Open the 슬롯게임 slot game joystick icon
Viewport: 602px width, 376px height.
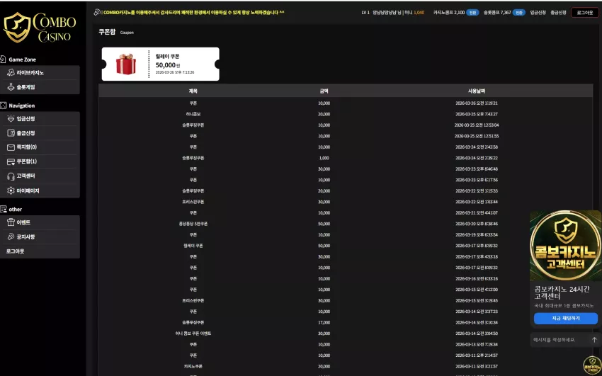pyautogui.click(x=11, y=87)
